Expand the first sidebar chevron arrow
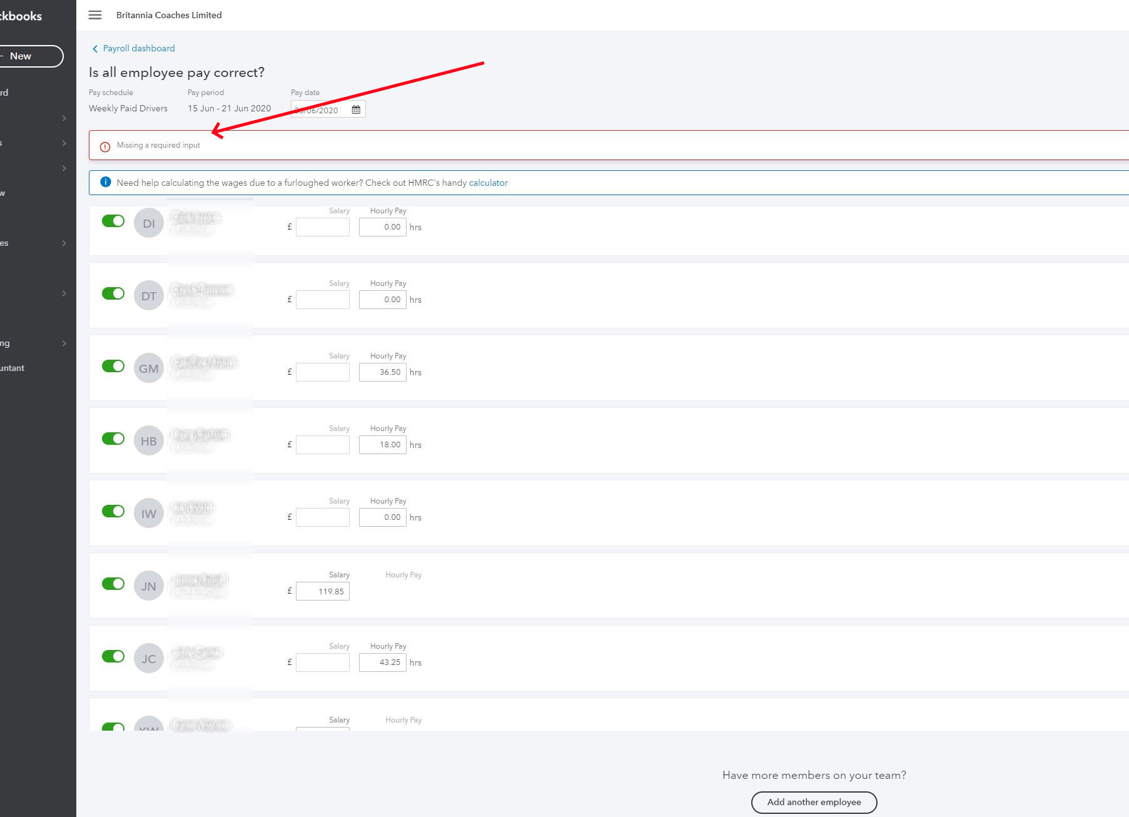The width and height of the screenshot is (1129, 817). (64, 118)
